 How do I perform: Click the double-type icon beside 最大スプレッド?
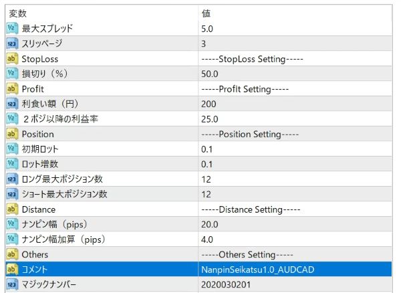pyautogui.click(x=11, y=29)
